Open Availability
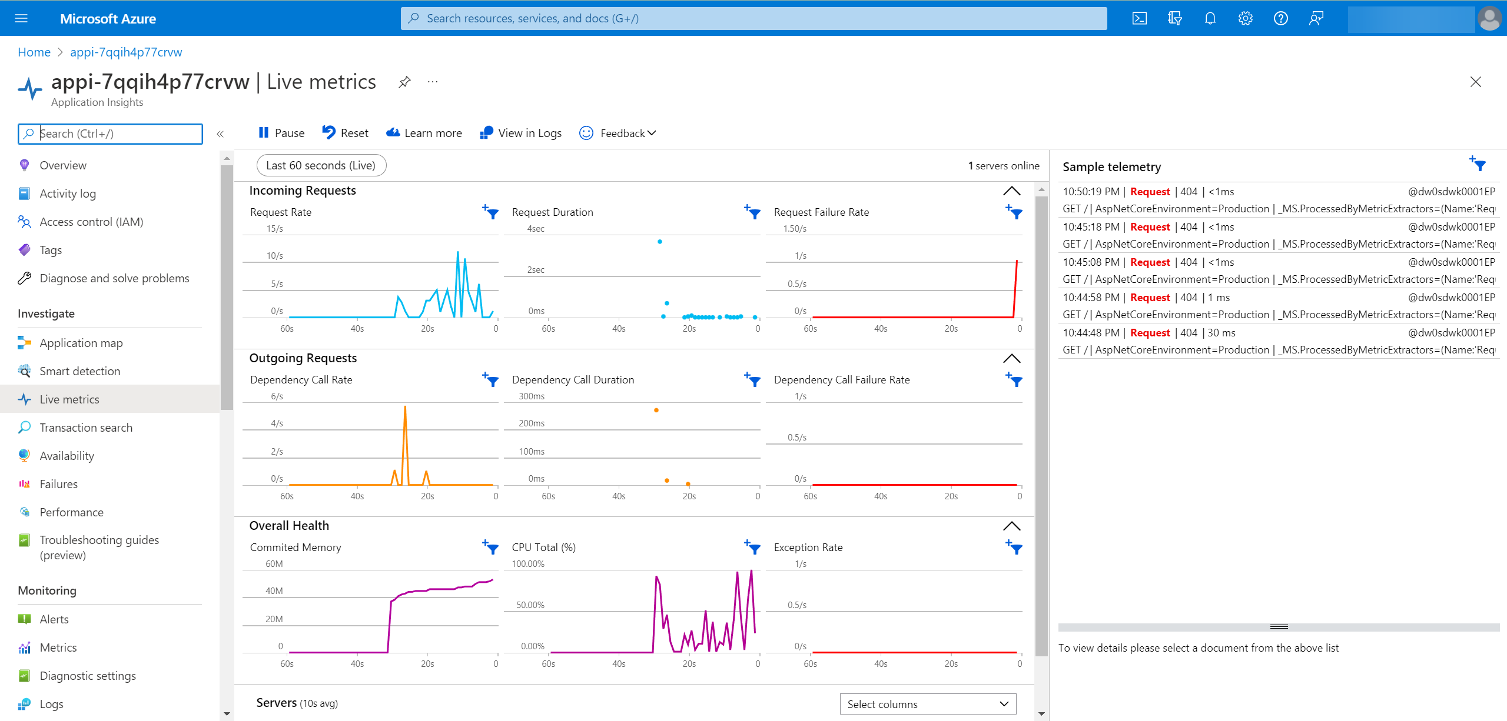Image resolution: width=1507 pixels, height=721 pixels. point(109,456)
